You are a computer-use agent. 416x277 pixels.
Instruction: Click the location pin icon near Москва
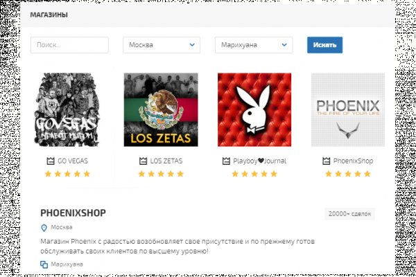(x=44, y=228)
